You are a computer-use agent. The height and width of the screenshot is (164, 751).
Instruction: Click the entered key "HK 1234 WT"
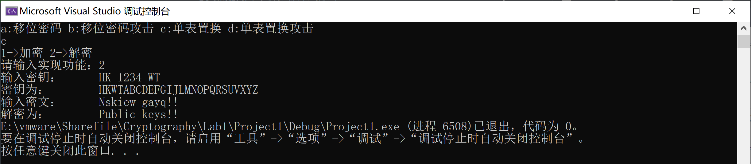click(129, 78)
